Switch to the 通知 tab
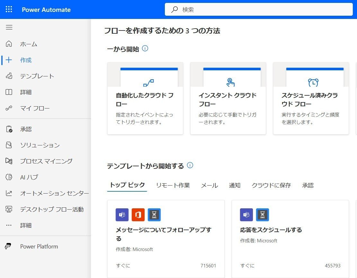Image resolution: width=357 pixels, height=278 pixels. pyautogui.click(x=235, y=186)
